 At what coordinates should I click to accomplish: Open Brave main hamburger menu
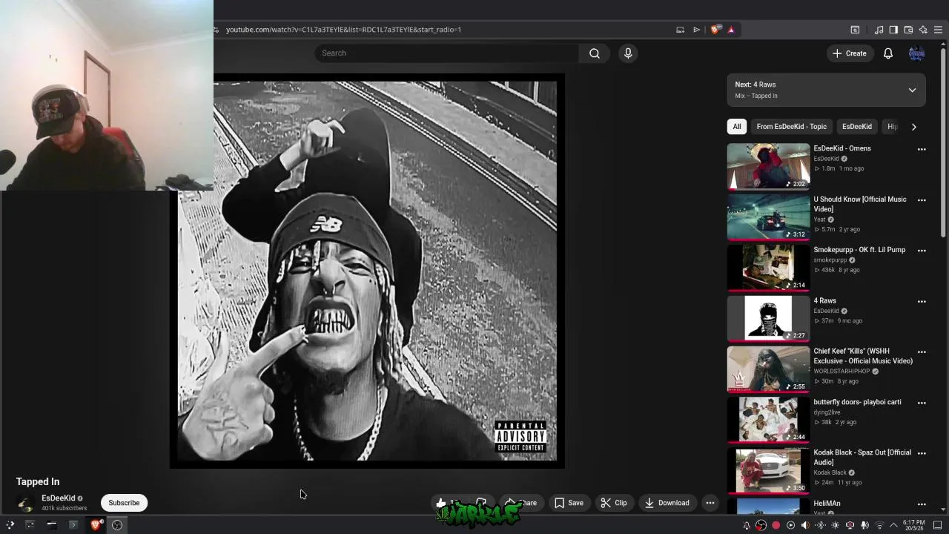click(x=938, y=30)
